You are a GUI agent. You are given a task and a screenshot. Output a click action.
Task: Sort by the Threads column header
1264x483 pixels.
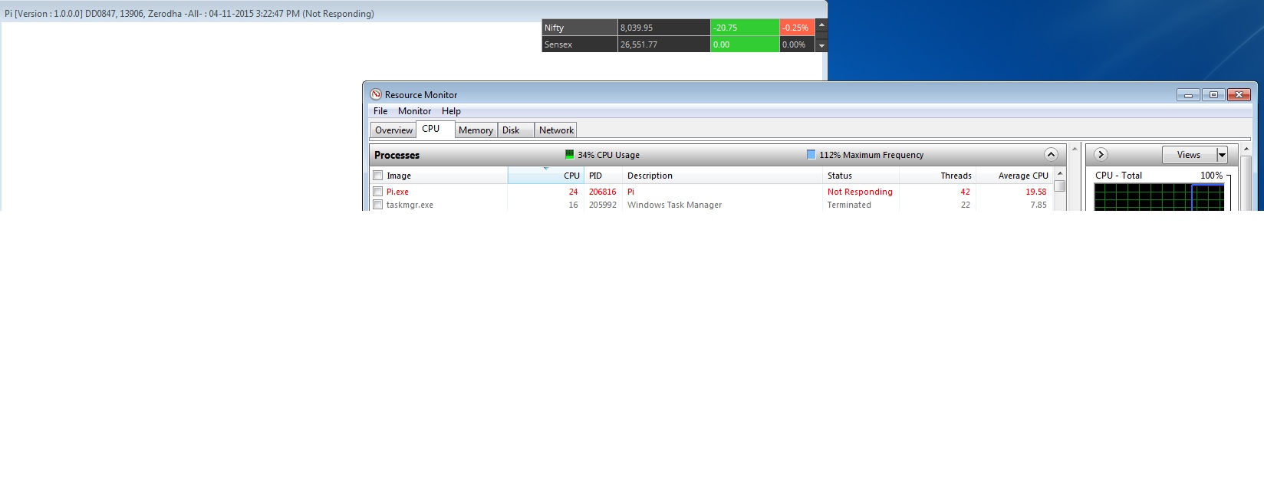tap(937, 176)
